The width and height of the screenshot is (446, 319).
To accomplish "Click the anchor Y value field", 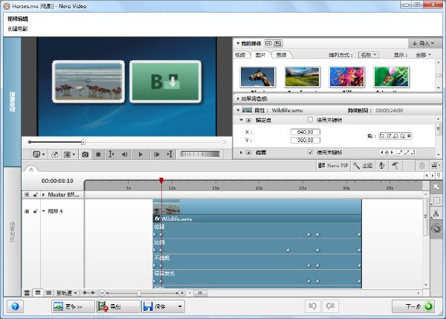I will click(306, 140).
